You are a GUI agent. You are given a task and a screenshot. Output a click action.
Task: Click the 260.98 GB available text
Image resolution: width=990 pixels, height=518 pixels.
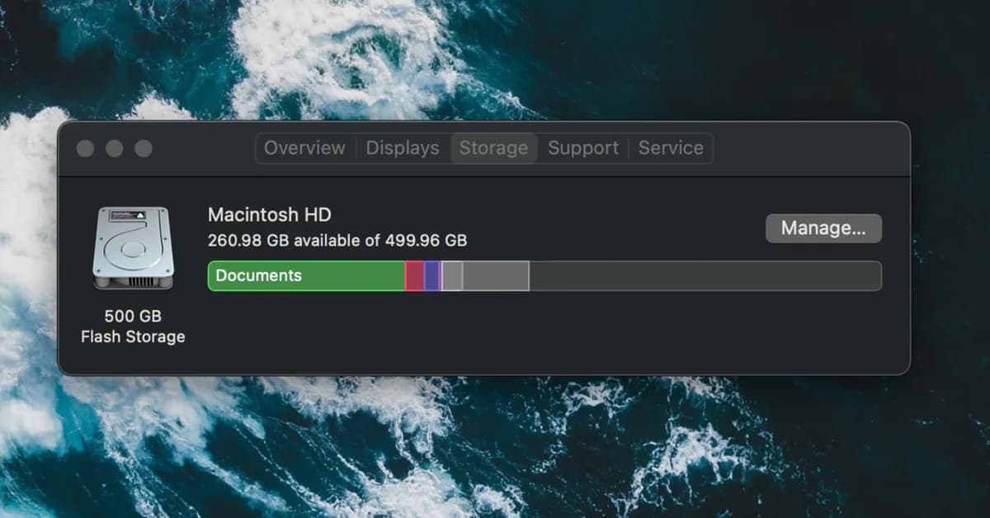337,241
